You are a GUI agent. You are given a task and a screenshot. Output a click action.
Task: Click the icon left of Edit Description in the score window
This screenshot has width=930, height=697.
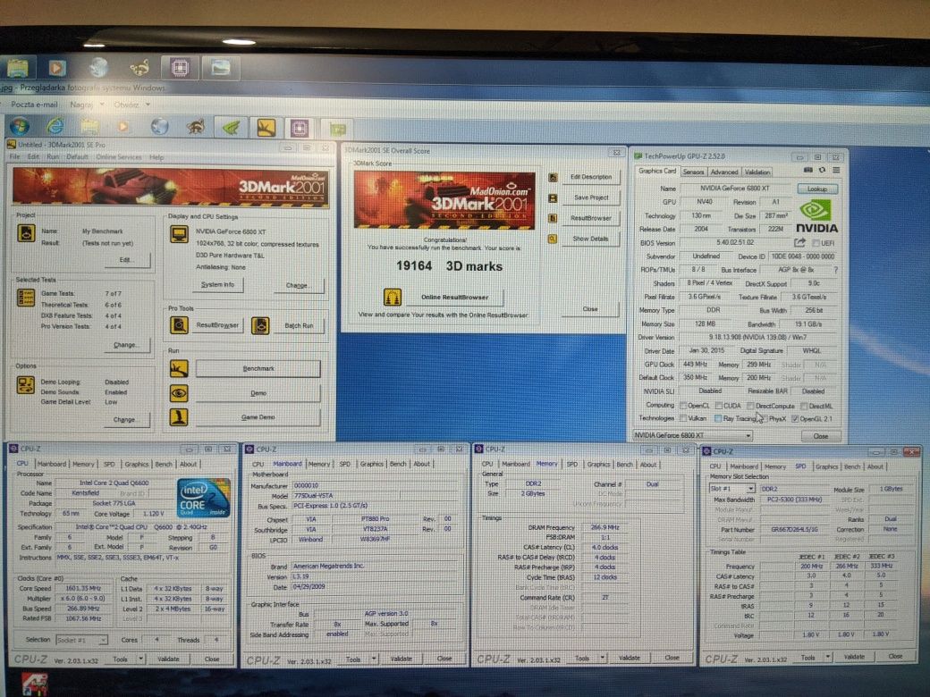click(553, 177)
